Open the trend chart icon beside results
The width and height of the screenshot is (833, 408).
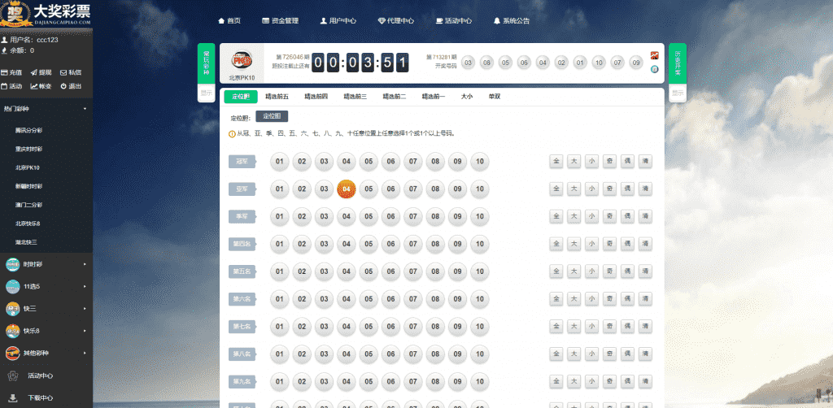(x=654, y=55)
